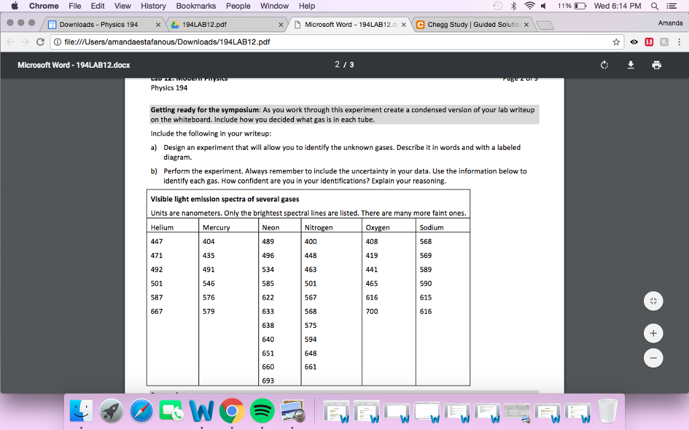Screen dimensions: 689x430
Task: Switch to the Chegg Study tab
Action: [472, 25]
